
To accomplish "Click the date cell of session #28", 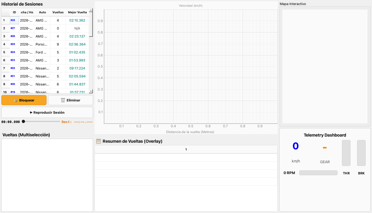I will (x=27, y=20).
